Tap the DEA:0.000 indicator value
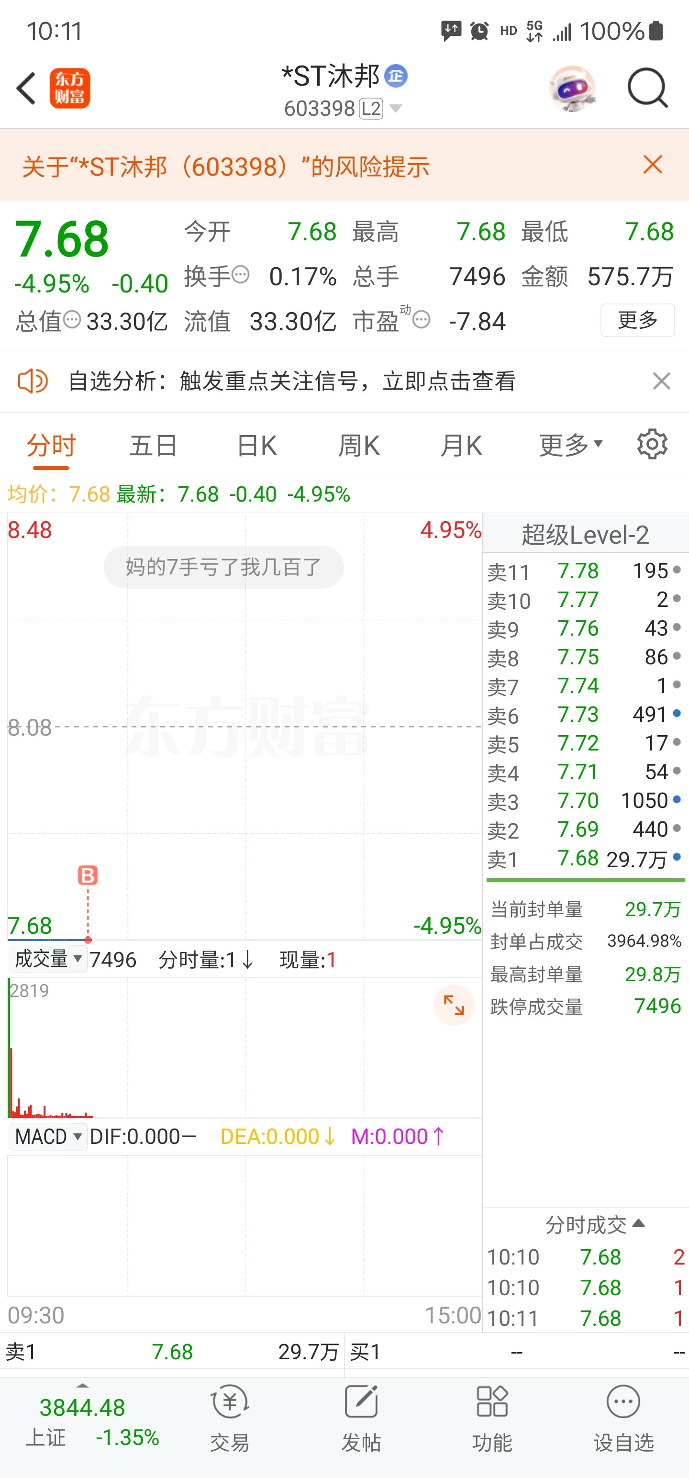689x1478 pixels. click(x=278, y=1137)
